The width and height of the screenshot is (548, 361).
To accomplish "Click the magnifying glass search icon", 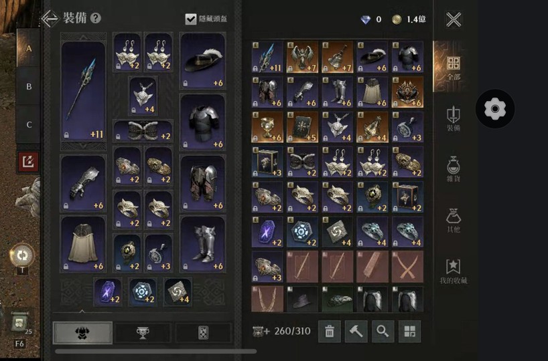I will [x=383, y=332].
